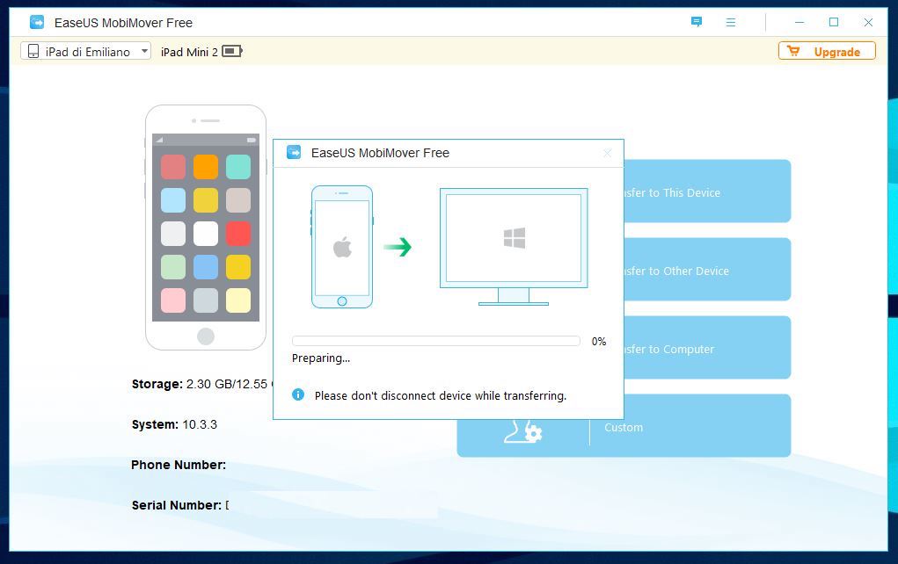Click the transfer progress bar
This screenshot has width=898, height=564.
(436, 341)
